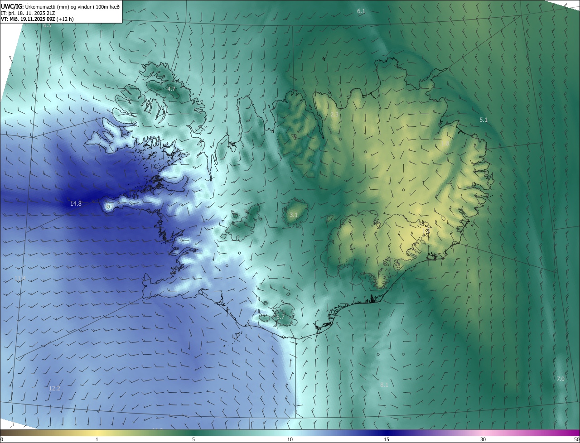Image resolution: width=580 pixels, height=443 pixels.
Task: Click the 3.1 value on the central glacier
Action: [x=294, y=215]
